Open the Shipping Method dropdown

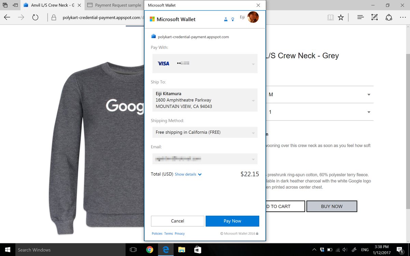[205, 132]
